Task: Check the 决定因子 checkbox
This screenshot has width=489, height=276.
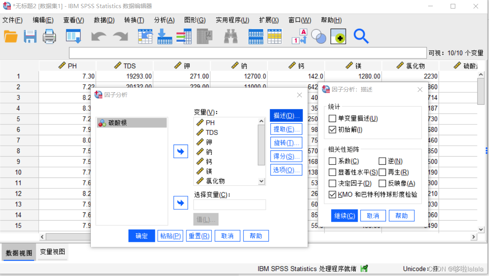Action: [x=332, y=183]
